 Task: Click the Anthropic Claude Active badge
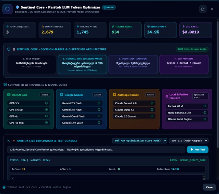tap(150, 95)
